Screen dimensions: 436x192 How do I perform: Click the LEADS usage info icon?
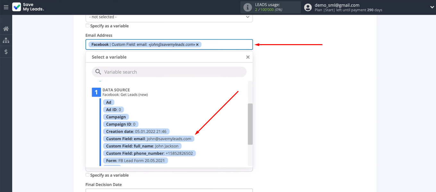(x=247, y=7)
